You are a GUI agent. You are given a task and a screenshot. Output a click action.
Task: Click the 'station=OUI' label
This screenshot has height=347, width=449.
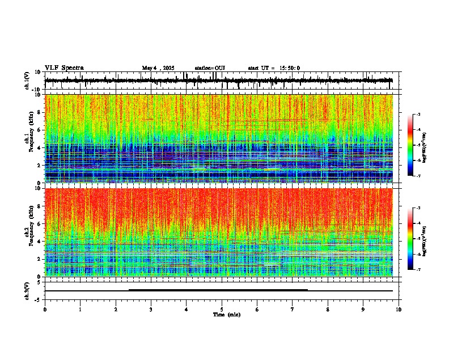pyautogui.click(x=210, y=68)
